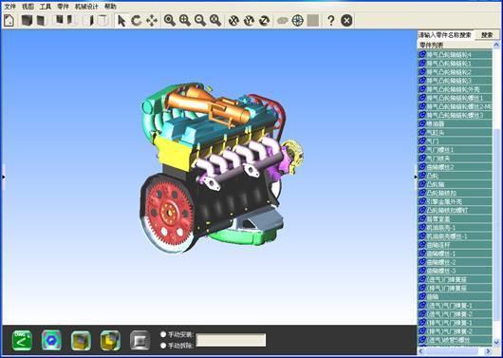This screenshot has height=358, width=503.
Task: Select part 曲轴螺丝-3 in list
Action: click(455, 271)
